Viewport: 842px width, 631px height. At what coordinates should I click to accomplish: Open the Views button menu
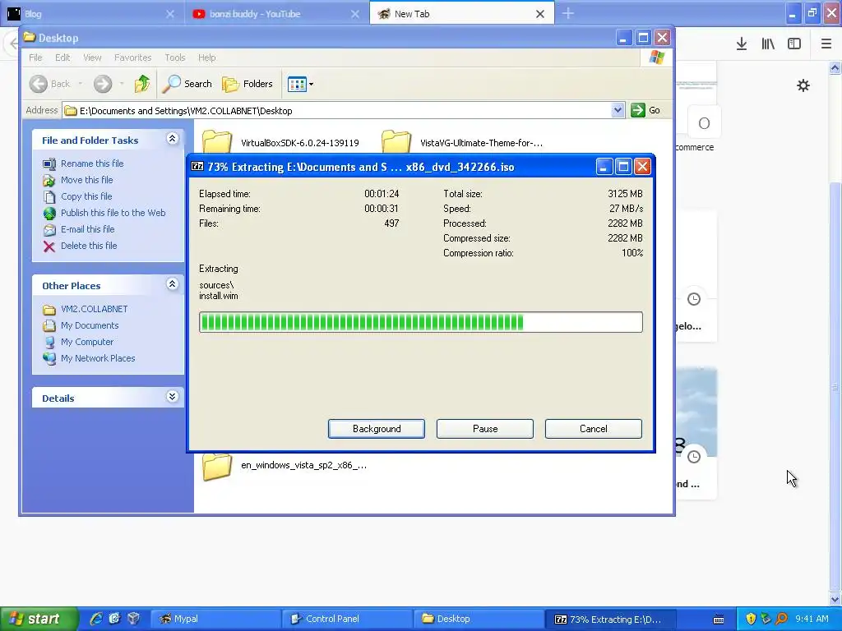300,84
